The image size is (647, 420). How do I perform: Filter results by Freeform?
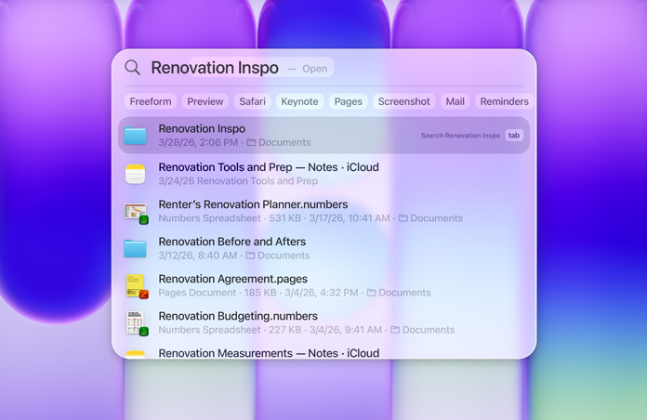click(151, 101)
